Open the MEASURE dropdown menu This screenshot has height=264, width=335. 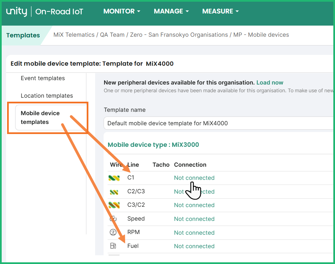coord(220,11)
